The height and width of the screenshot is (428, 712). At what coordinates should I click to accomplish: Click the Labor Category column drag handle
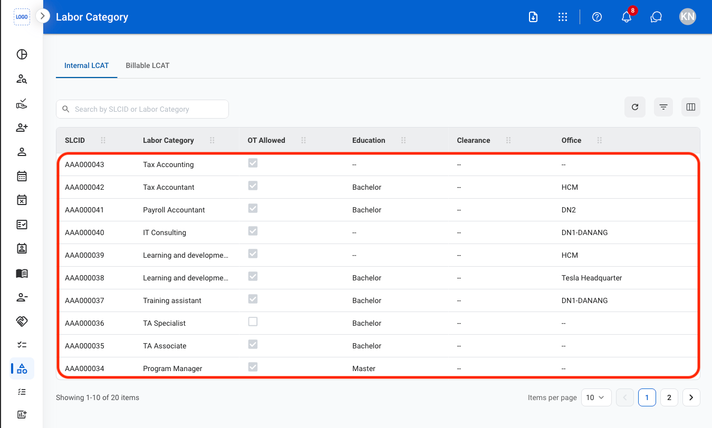click(x=212, y=140)
